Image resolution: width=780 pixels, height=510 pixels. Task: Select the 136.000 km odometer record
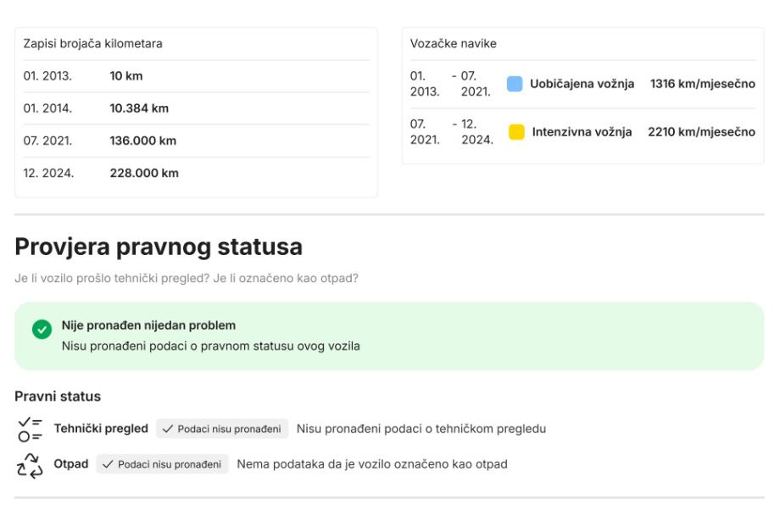143,141
